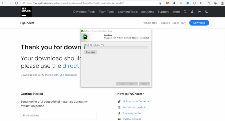Click the browser address bar URL
This screenshot has height=121, width=225.
click(76, 3)
